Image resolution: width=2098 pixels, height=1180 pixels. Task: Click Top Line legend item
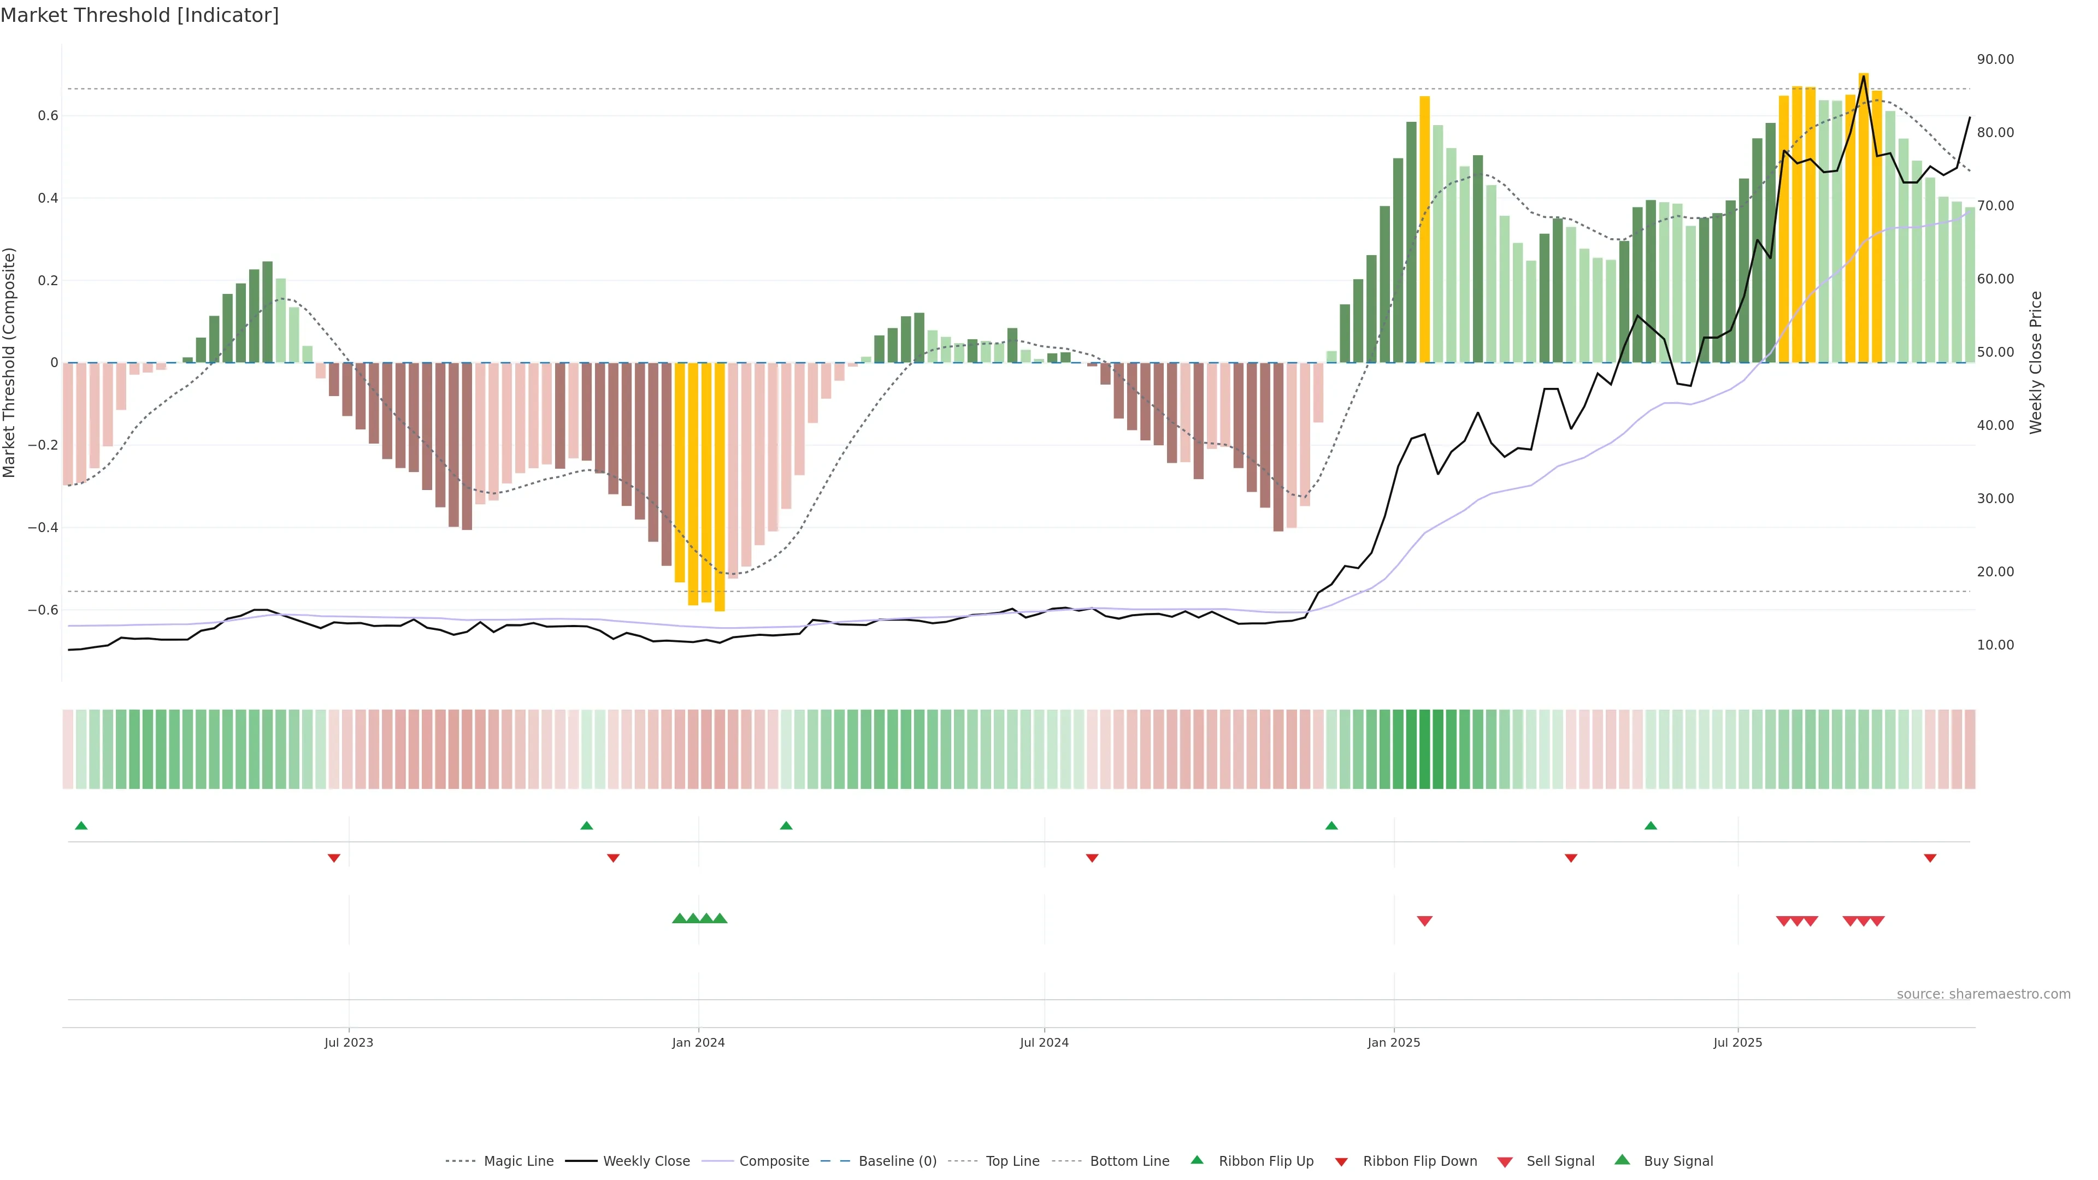point(1012,1161)
